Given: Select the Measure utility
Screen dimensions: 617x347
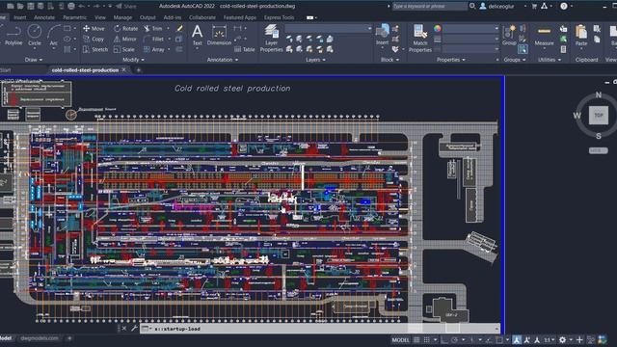Looking at the screenshot, I should click(544, 36).
